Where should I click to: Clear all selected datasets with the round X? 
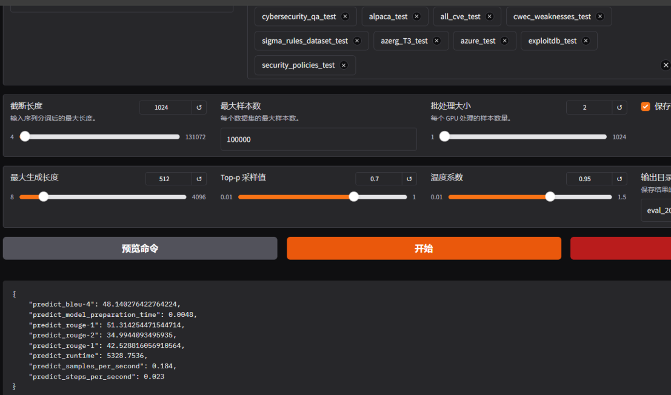(x=666, y=65)
